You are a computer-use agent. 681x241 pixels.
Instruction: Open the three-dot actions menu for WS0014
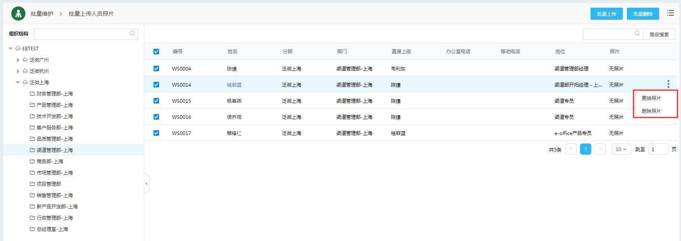pos(668,84)
